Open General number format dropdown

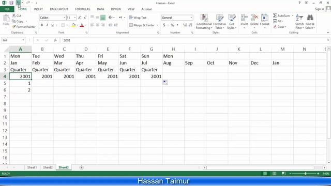pyautogui.click(x=191, y=18)
